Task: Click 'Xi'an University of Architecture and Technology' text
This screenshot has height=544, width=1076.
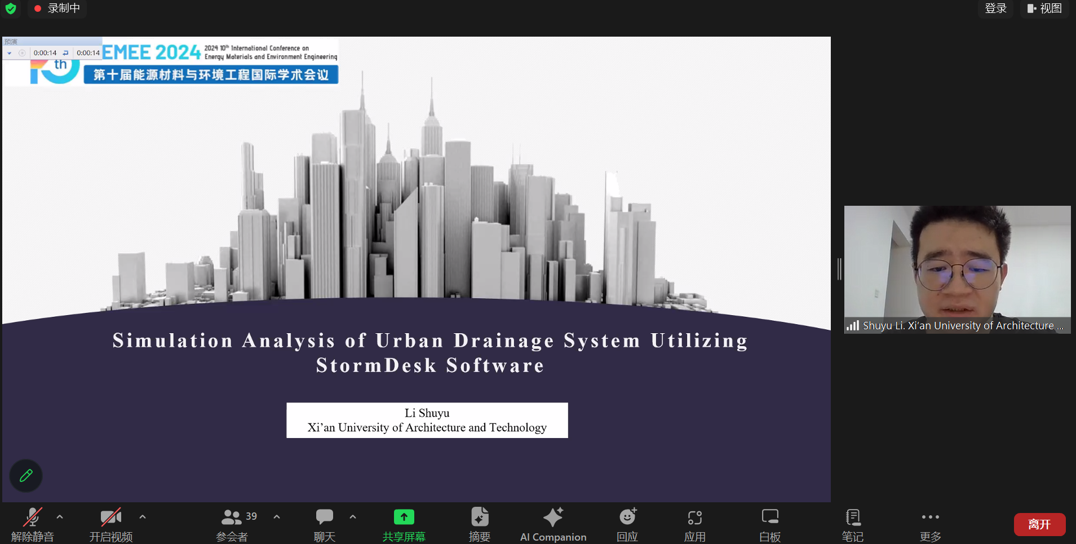Action: pyautogui.click(x=427, y=427)
